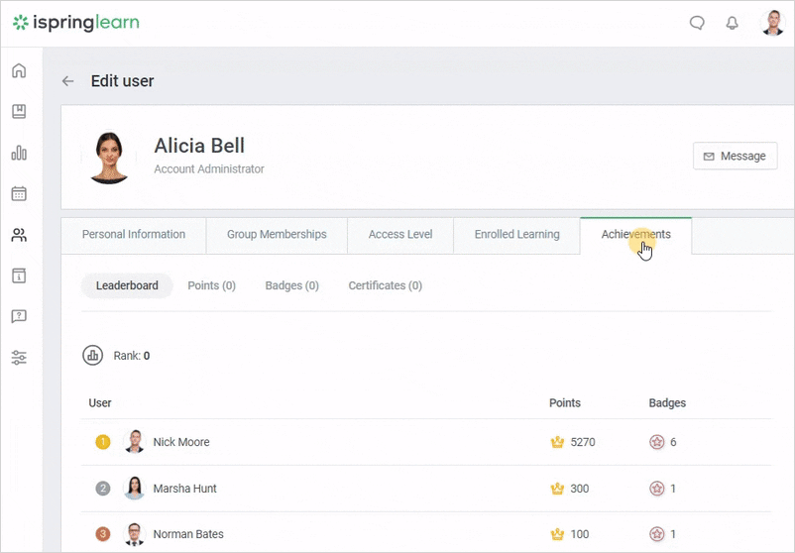Open the Enrolled Learning tab
Image resolution: width=795 pixels, height=553 pixels.
516,235
